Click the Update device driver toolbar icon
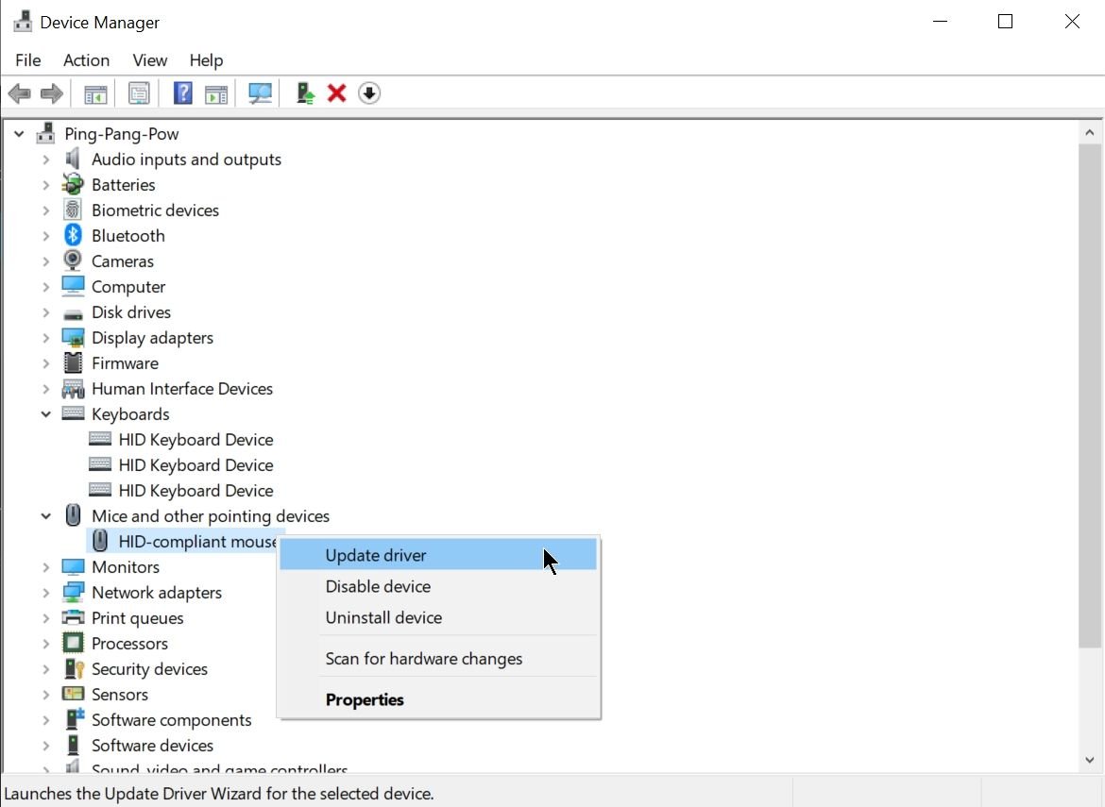1105x807 pixels. (x=305, y=93)
